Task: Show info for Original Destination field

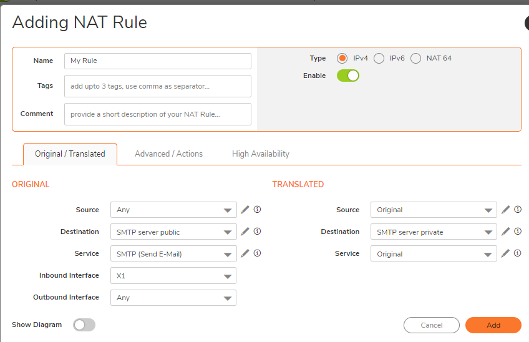Action: [x=257, y=232]
